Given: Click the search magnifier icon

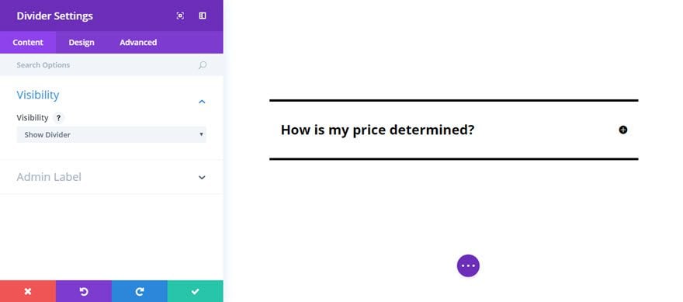Looking at the screenshot, I should coord(202,65).
